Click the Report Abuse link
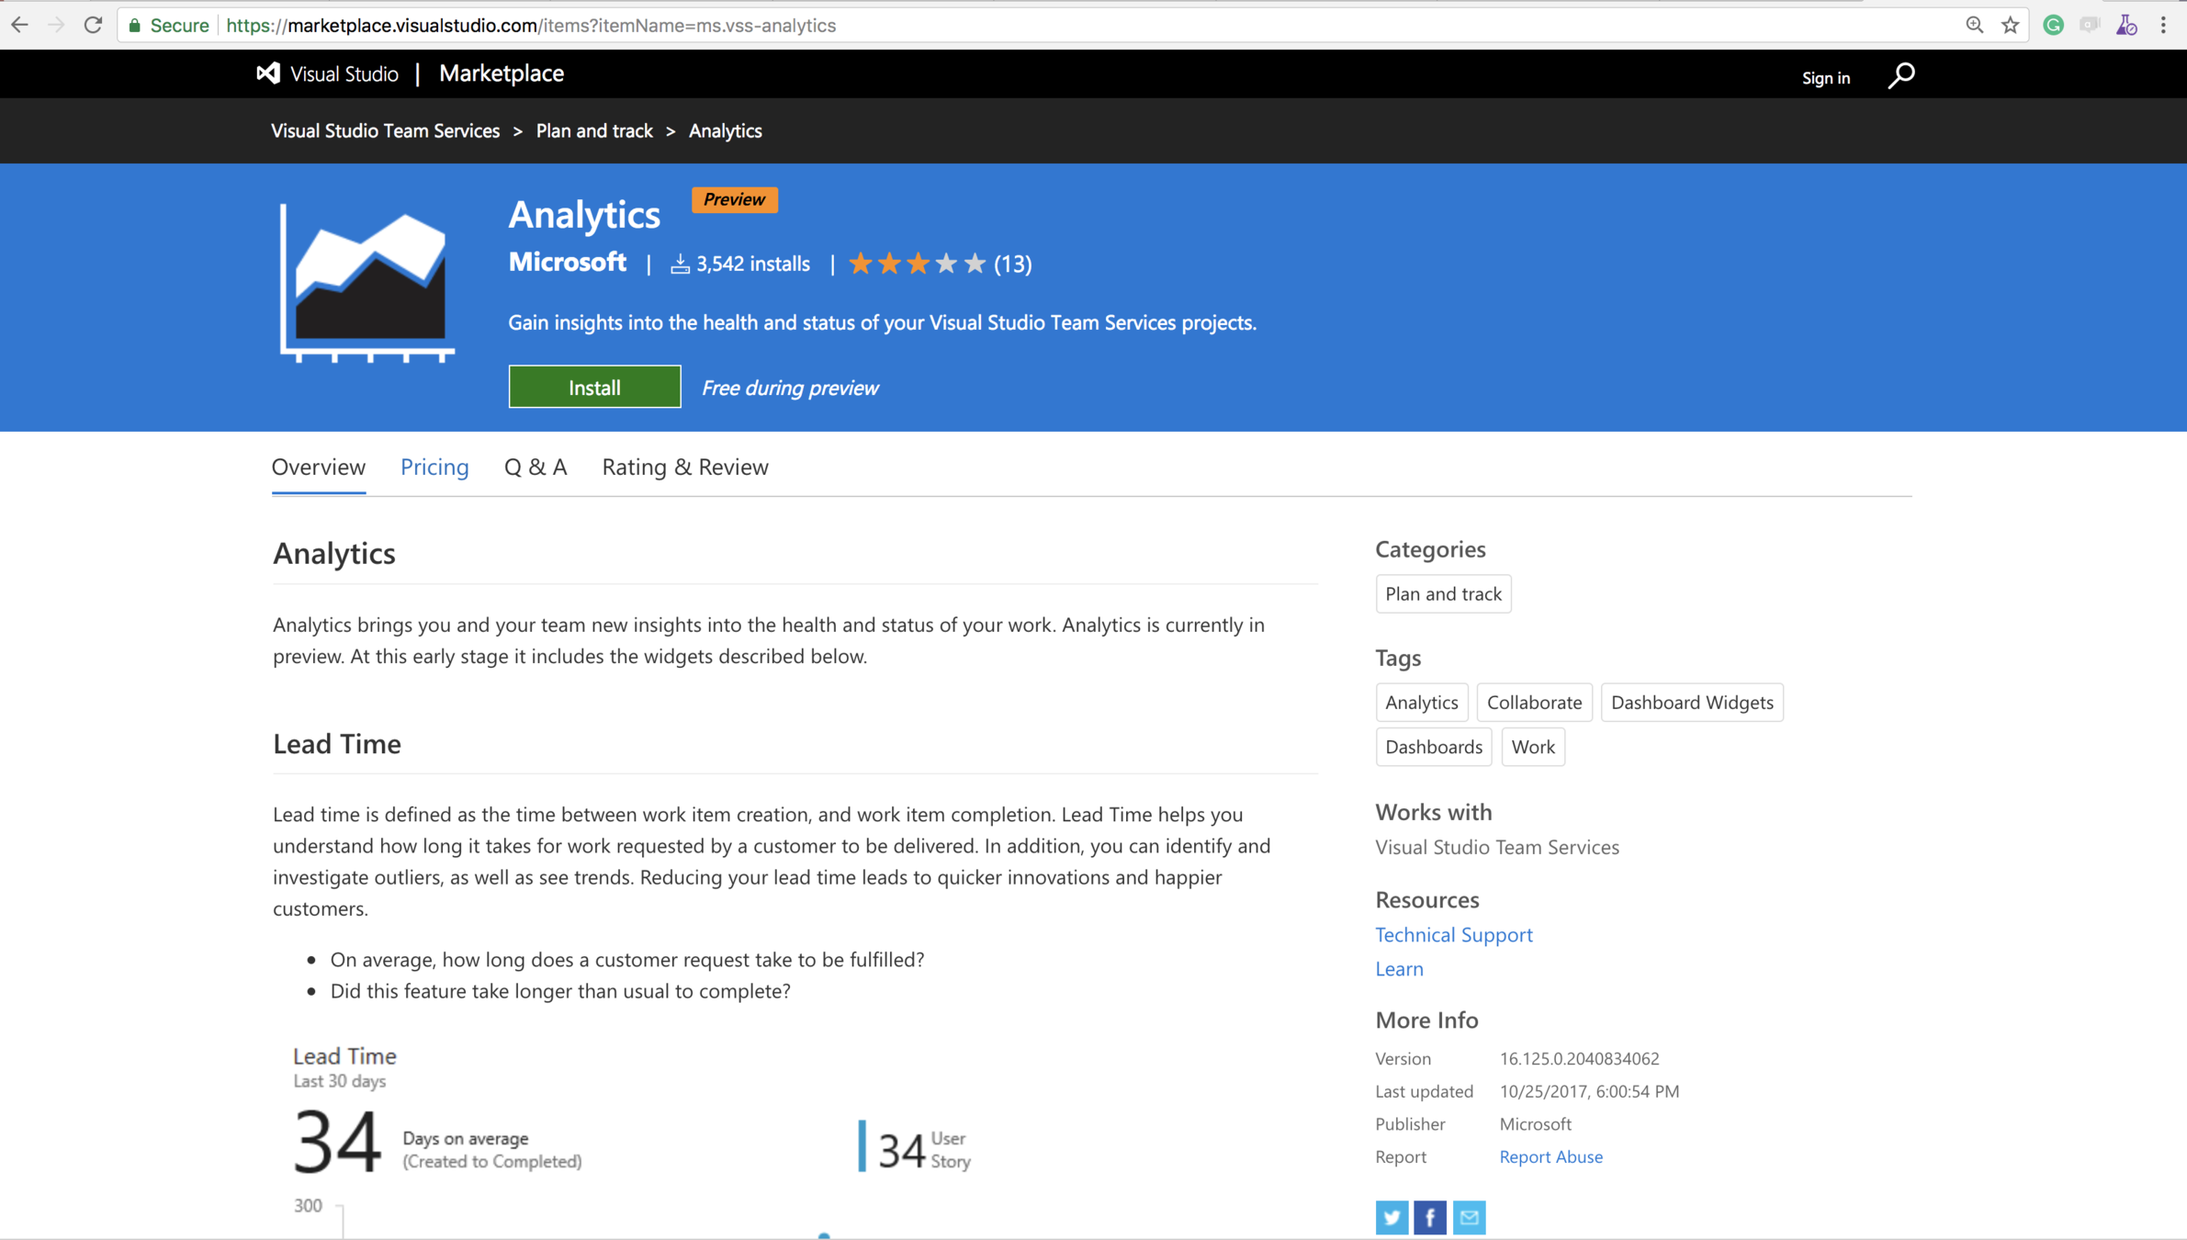Viewport: 2187px width, 1240px height. tap(1550, 1156)
